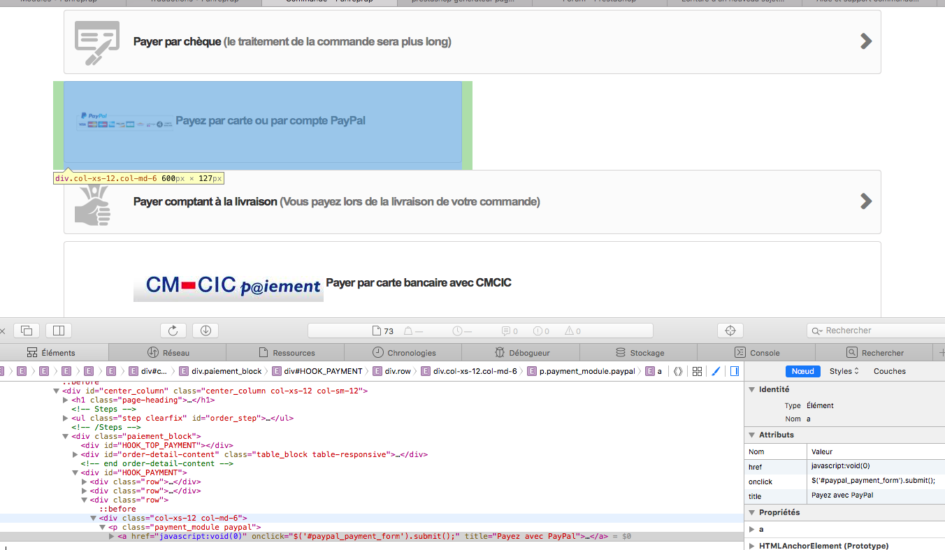The width and height of the screenshot is (945, 550).
Task: Open the Rechercher tab in the inspector
Action: click(875, 353)
